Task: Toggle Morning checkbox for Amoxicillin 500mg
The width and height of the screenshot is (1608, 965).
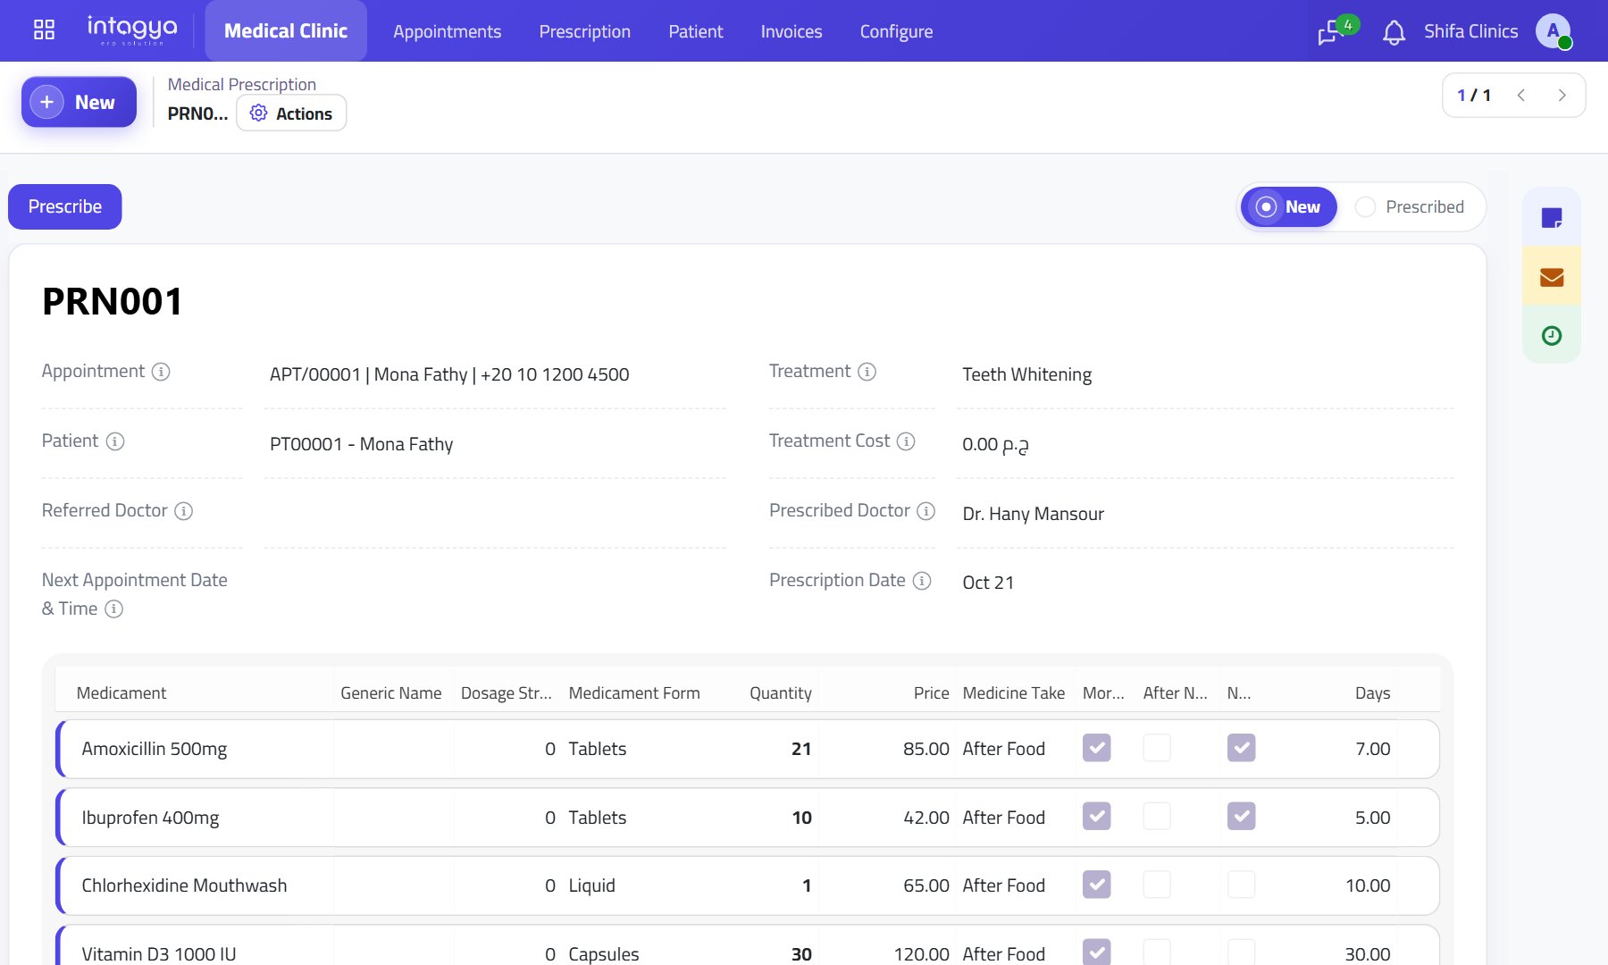Action: click(1097, 748)
